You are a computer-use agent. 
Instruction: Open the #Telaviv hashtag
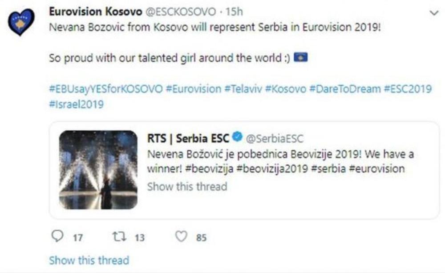[x=242, y=88]
